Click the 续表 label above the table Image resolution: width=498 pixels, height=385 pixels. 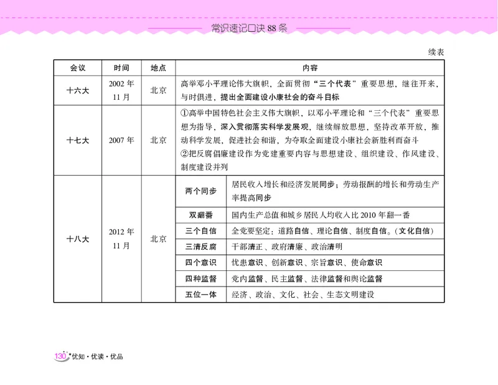click(x=436, y=52)
